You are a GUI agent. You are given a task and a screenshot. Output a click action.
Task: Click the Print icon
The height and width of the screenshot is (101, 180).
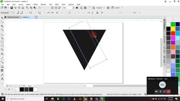(23, 8)
